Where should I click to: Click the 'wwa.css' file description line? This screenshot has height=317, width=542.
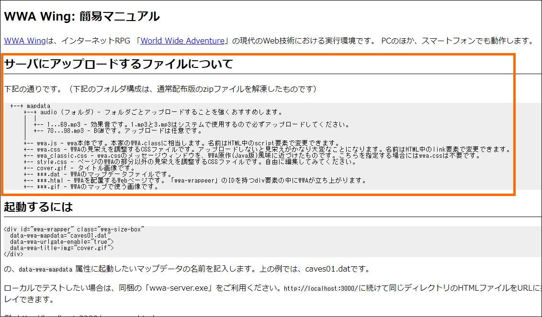coord(267,150)
